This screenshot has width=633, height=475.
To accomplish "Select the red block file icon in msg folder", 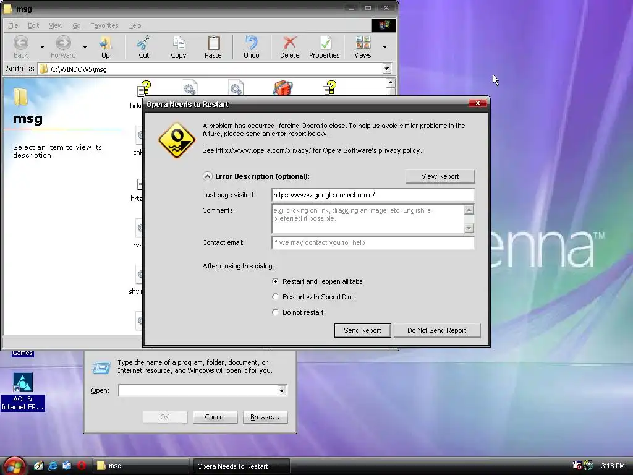I will coord(283,88).
